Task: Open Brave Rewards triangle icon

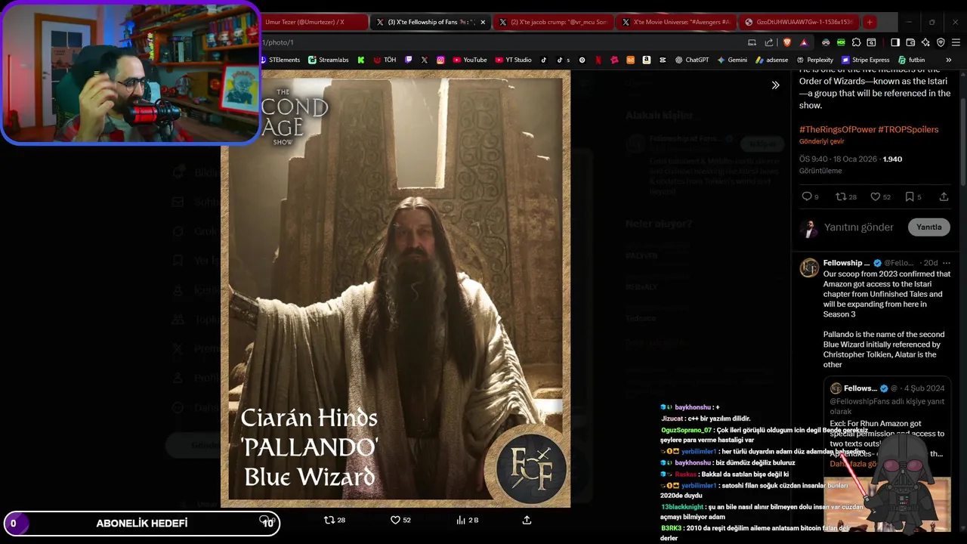Action: pos(804,42)
